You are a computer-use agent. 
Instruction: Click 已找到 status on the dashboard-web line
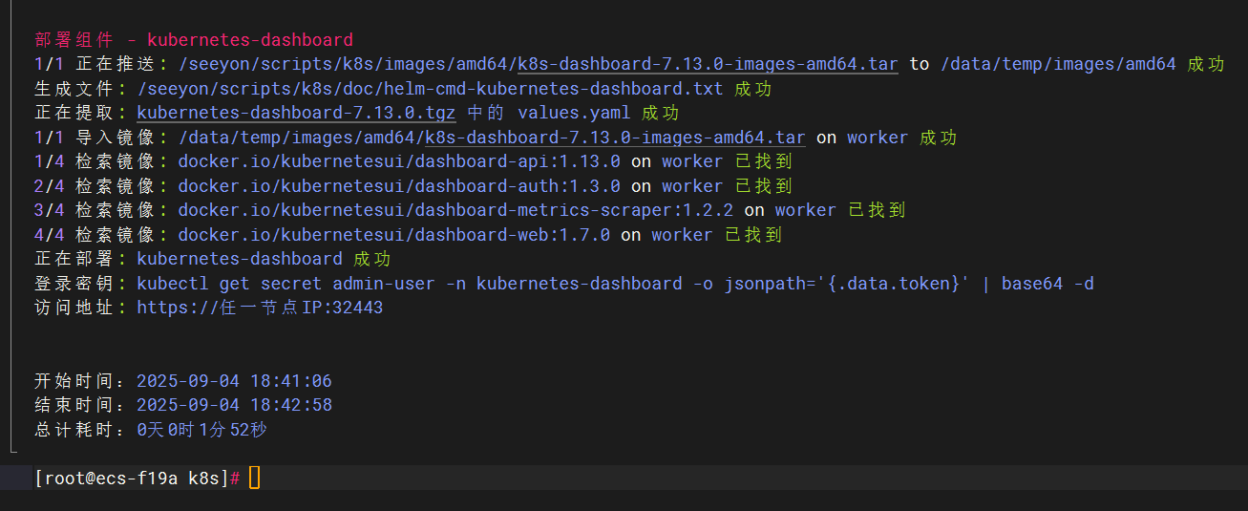tap(753, 235)
